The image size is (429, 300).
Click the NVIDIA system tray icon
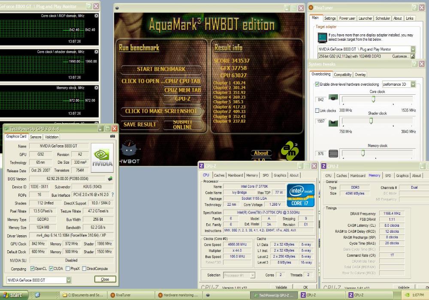[407, 295]
